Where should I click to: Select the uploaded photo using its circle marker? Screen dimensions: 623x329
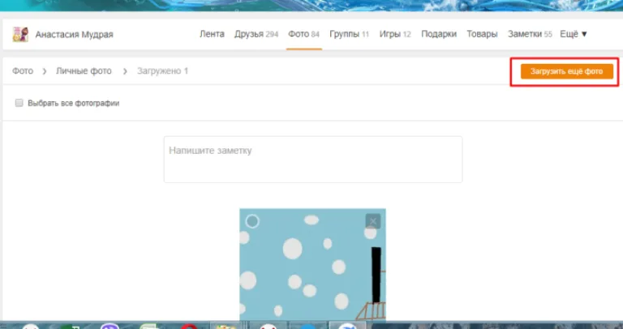coord(252,221)
